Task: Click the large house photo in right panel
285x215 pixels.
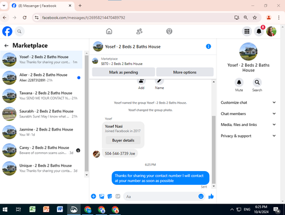Action: click(249, 51)
